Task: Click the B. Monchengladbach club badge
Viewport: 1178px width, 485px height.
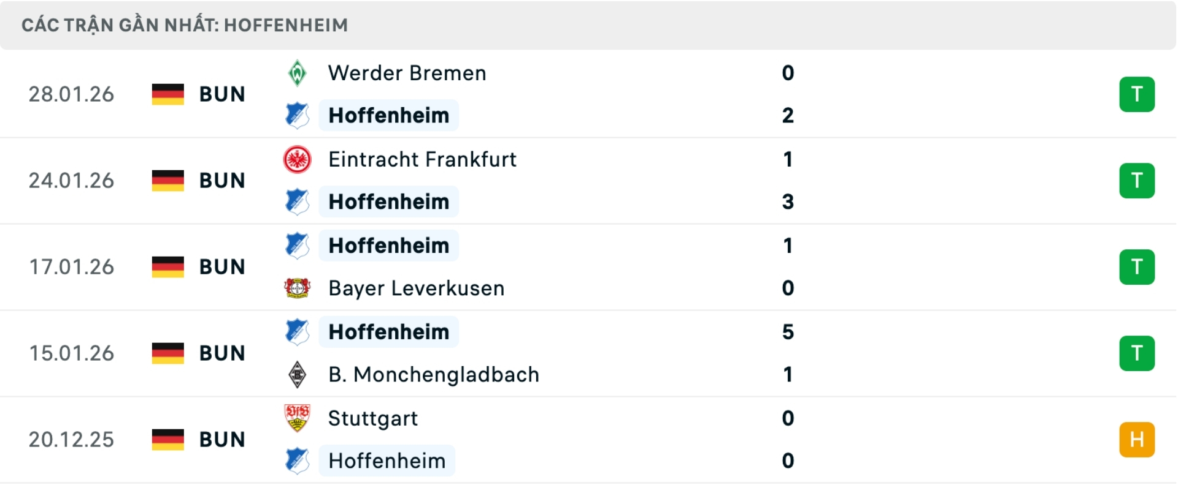Action: [298, 375]
